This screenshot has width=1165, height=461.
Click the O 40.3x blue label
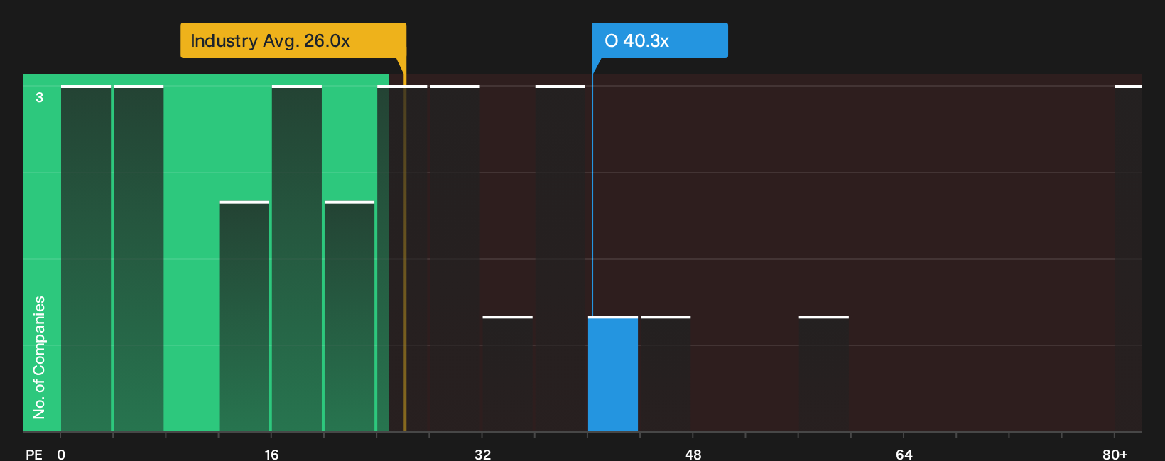660,40
